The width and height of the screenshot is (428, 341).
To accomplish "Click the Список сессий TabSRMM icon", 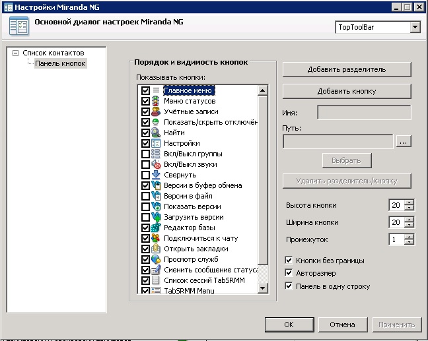I will [156, 280].
